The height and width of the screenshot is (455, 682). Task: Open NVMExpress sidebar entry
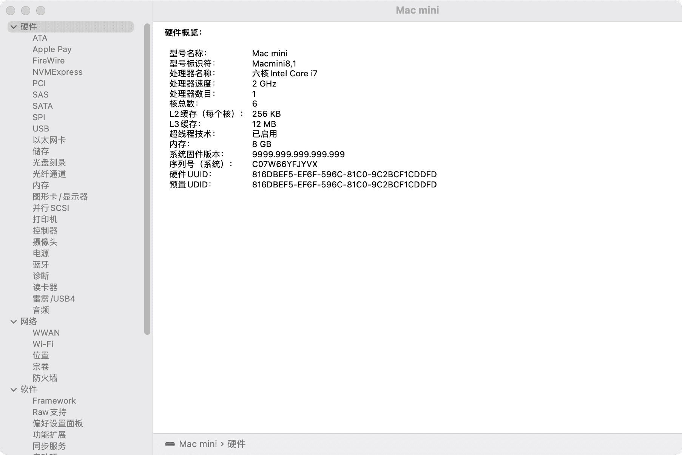(x=57, y=72)
